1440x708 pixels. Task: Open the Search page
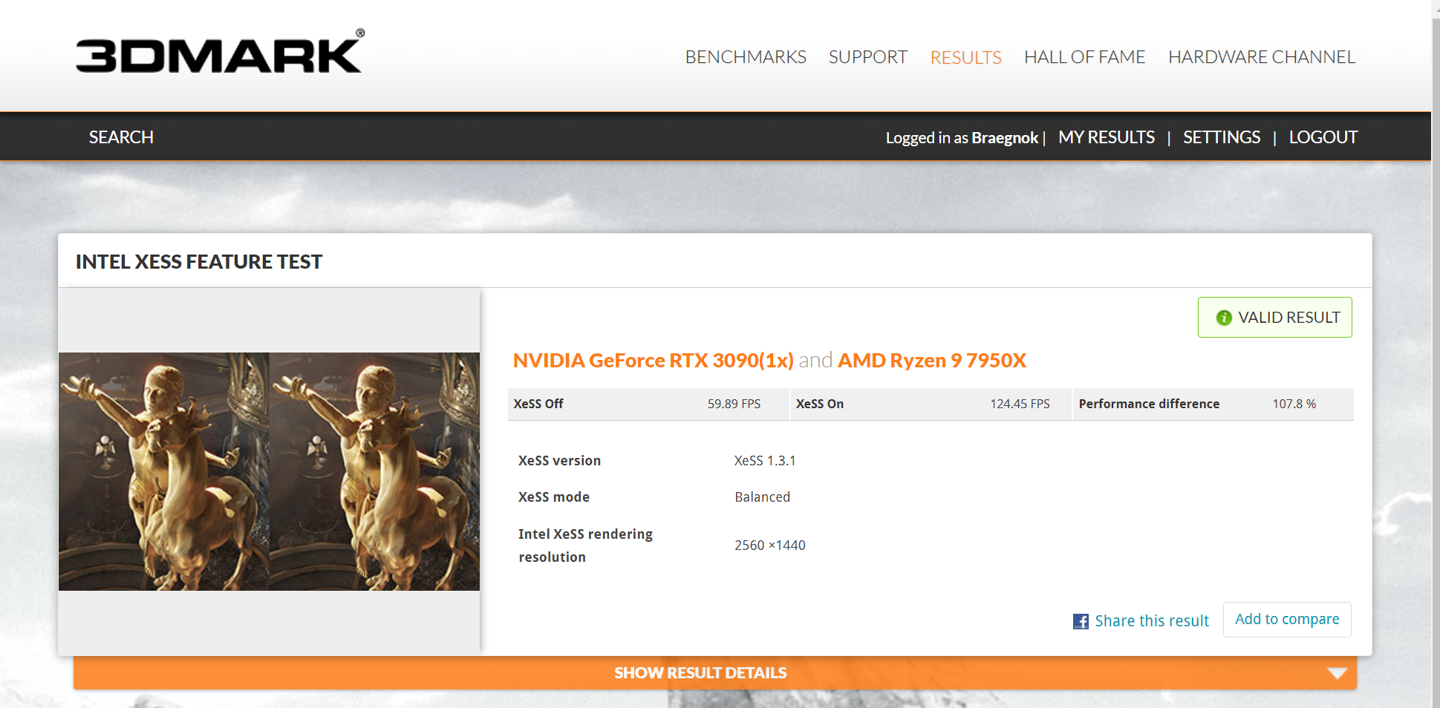coord(121,137)
